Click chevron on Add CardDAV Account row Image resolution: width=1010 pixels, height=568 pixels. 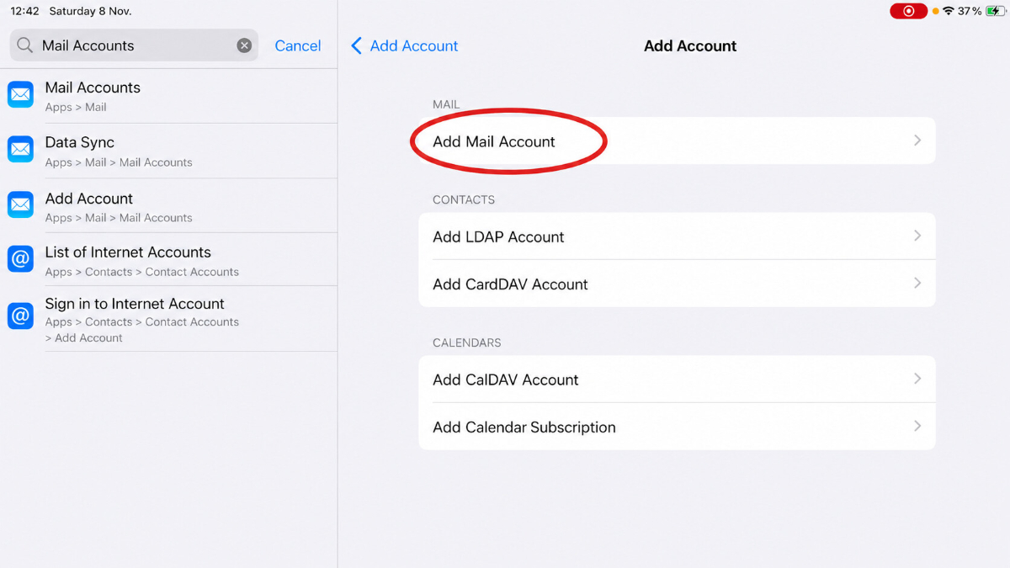917,284
